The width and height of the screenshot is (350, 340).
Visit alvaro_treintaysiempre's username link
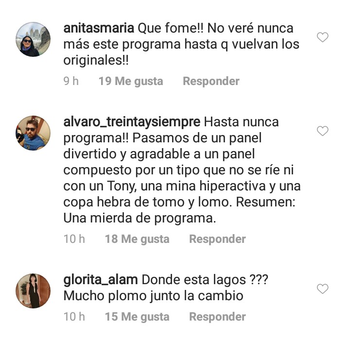132,122
